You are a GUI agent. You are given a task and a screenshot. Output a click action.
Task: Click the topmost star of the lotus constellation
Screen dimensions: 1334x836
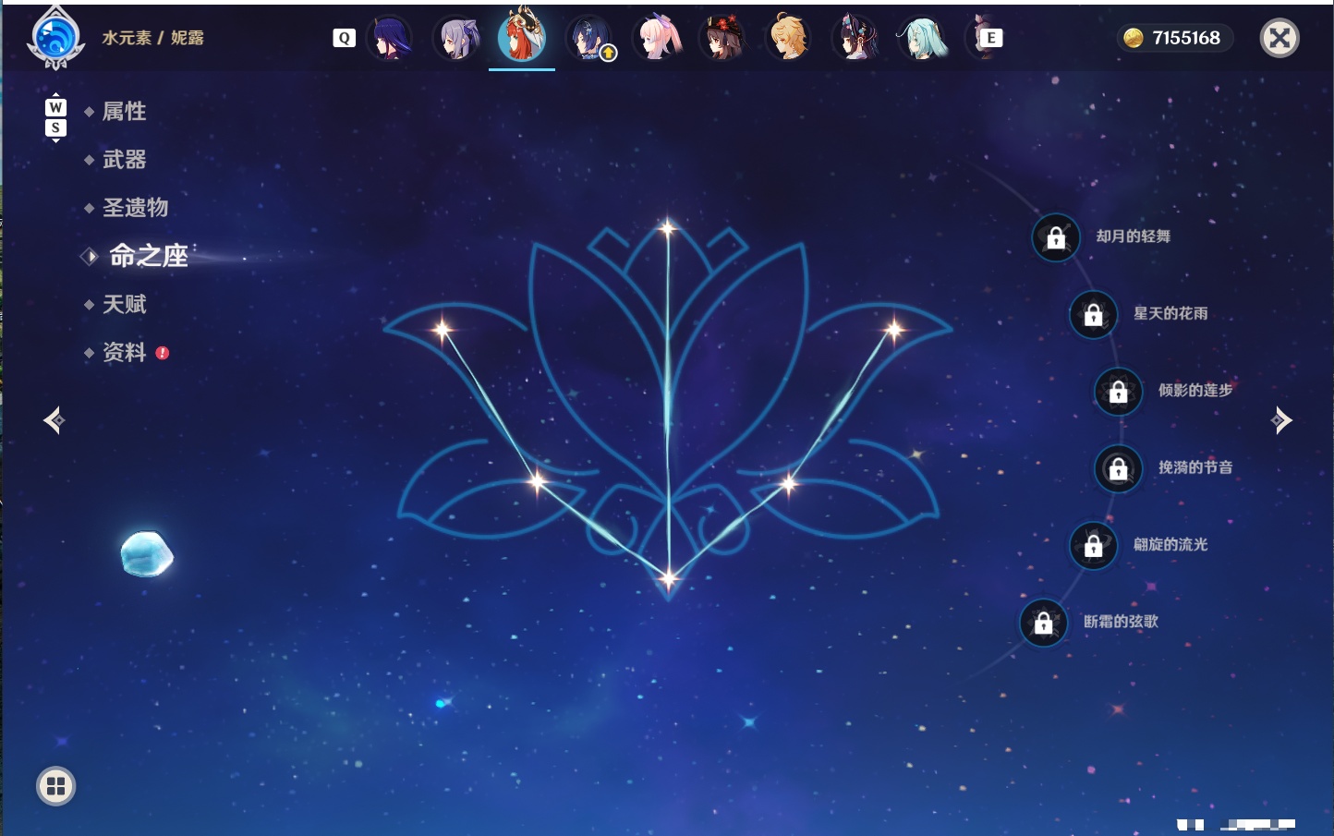click(668, 227)
